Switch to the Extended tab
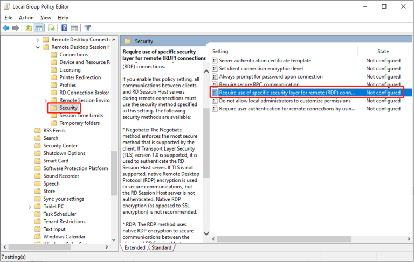The image size is (414, 262). [135, 247]
